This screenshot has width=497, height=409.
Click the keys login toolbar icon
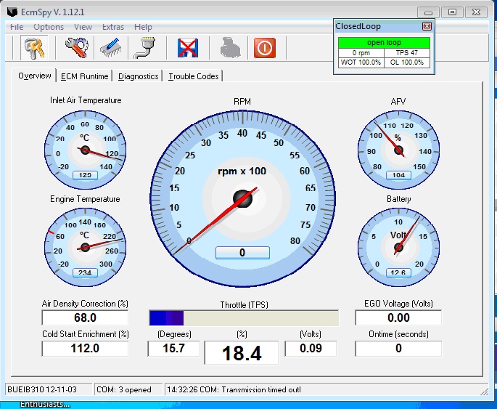point(35,48)
